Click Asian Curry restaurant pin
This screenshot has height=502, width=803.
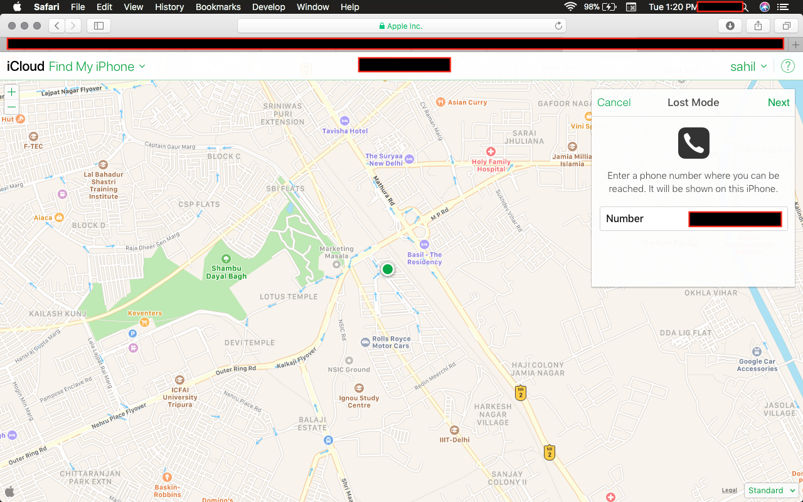pyautogui.click(x=440, y=102)
